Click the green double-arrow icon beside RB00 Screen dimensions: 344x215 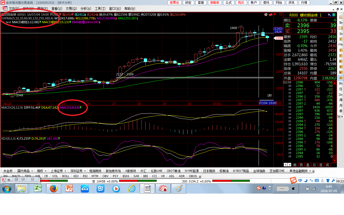coord(334,15)
